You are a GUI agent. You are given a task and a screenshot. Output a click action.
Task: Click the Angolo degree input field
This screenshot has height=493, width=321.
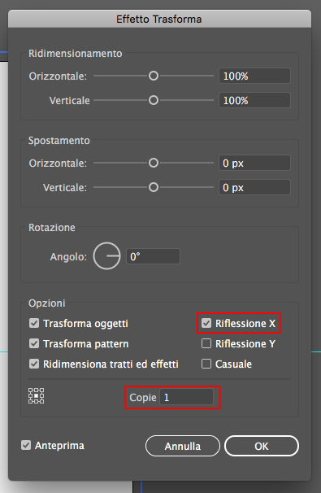[153, 256]
